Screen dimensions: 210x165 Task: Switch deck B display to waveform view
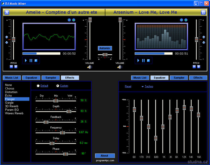(181, 20)
